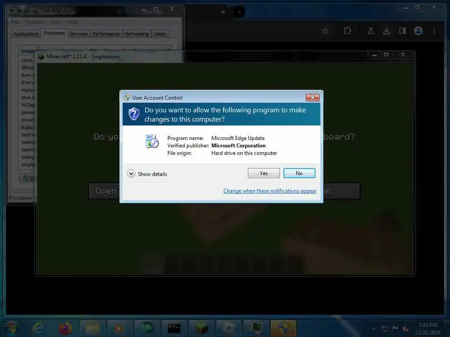Open the browser three-dot menu

(434, 31)
